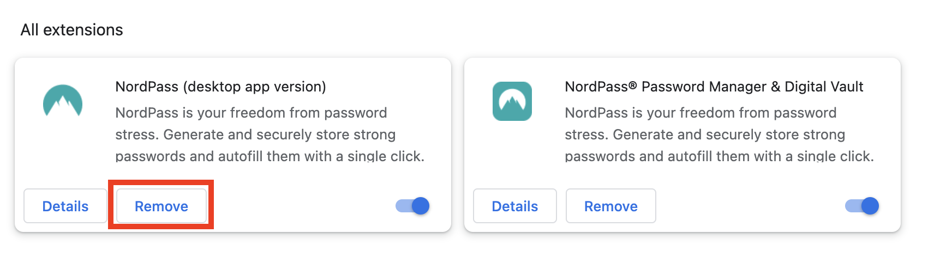Screen dimensions: 934x257
Task: Remove NordPass Password Manager & Digital Vault
Action: point(610,206)
